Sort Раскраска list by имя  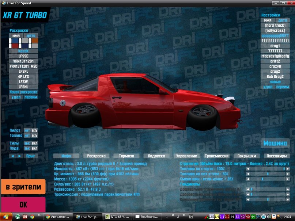coord(16,36)
